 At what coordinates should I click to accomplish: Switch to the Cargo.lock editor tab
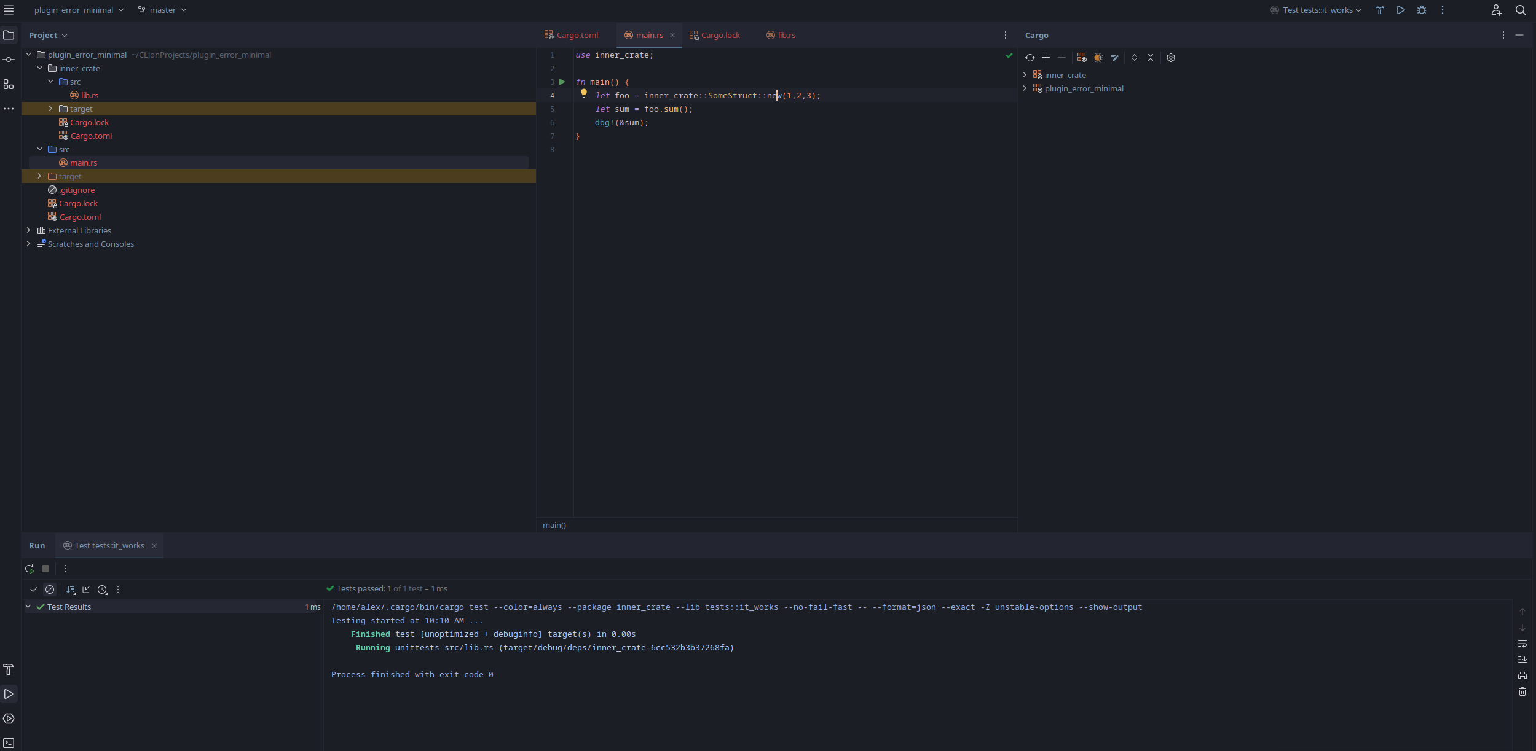715,35
